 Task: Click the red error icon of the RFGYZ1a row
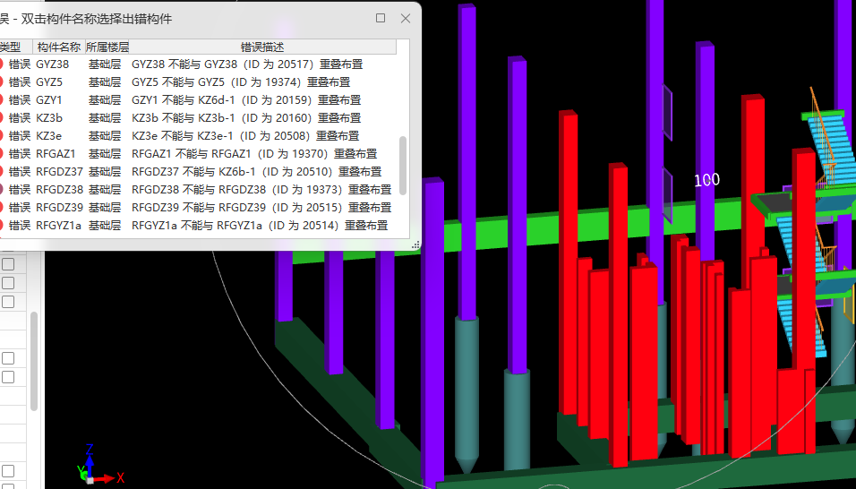(1, 226)
